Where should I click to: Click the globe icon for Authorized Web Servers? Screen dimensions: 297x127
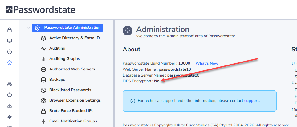pos(43,69)
